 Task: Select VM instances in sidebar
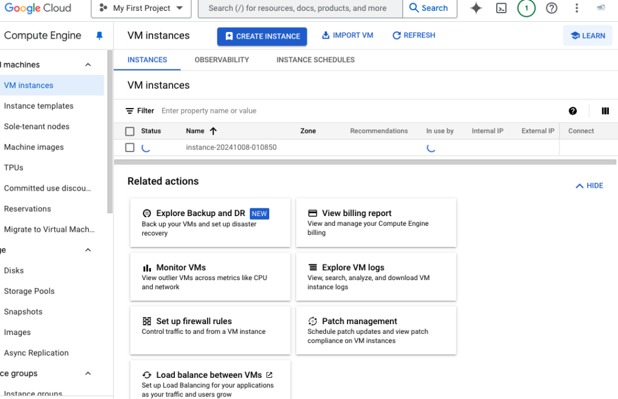point(52,85)
